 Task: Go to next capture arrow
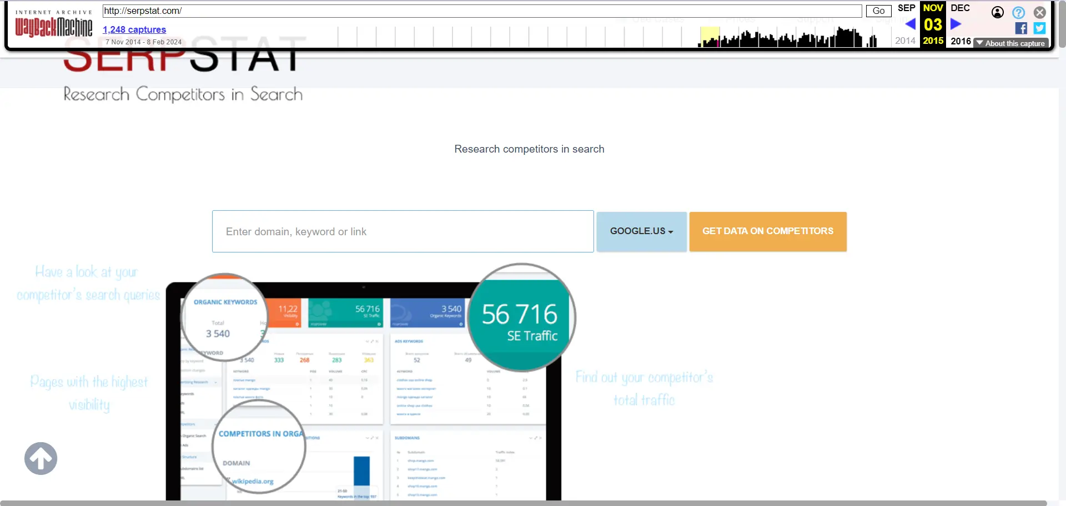956,24
